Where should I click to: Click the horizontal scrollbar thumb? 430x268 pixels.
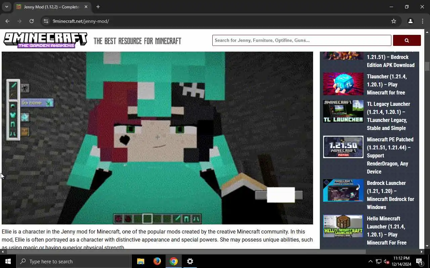tap(186, 252)
